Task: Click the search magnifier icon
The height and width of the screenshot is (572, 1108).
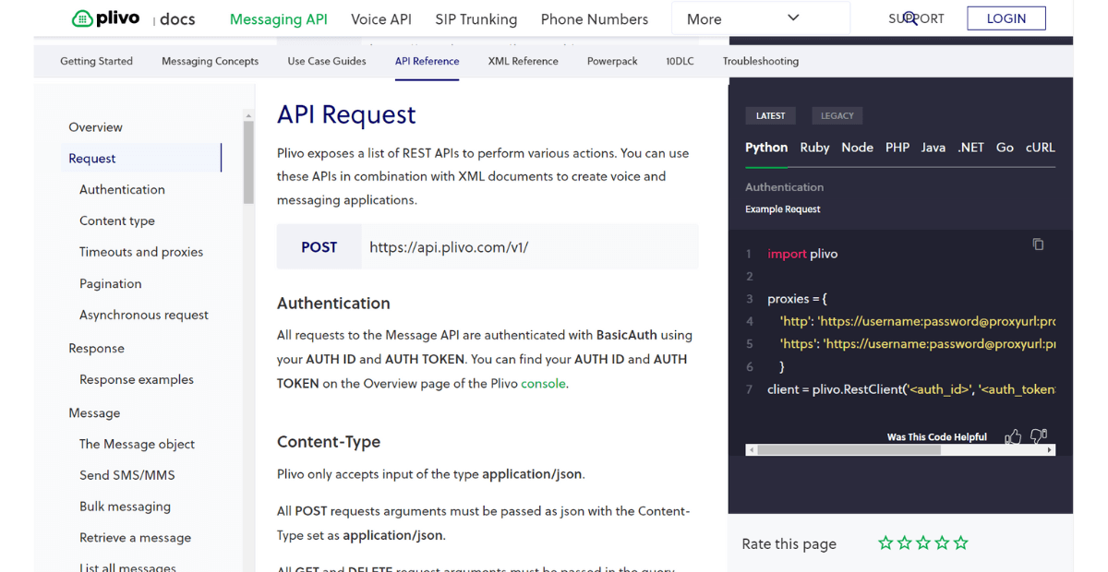Action: 909,18
